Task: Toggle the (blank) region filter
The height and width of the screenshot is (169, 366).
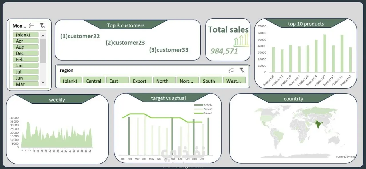Action: (x=71, y=80)
